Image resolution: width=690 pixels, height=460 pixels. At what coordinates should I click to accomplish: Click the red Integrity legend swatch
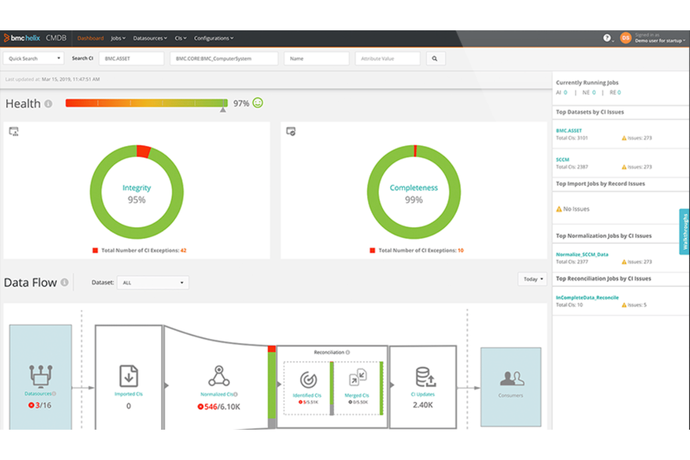(x=95, y=251)
